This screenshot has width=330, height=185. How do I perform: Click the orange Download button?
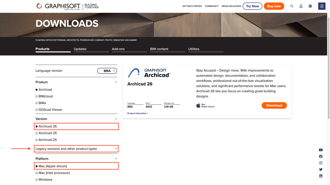[274, 105]
